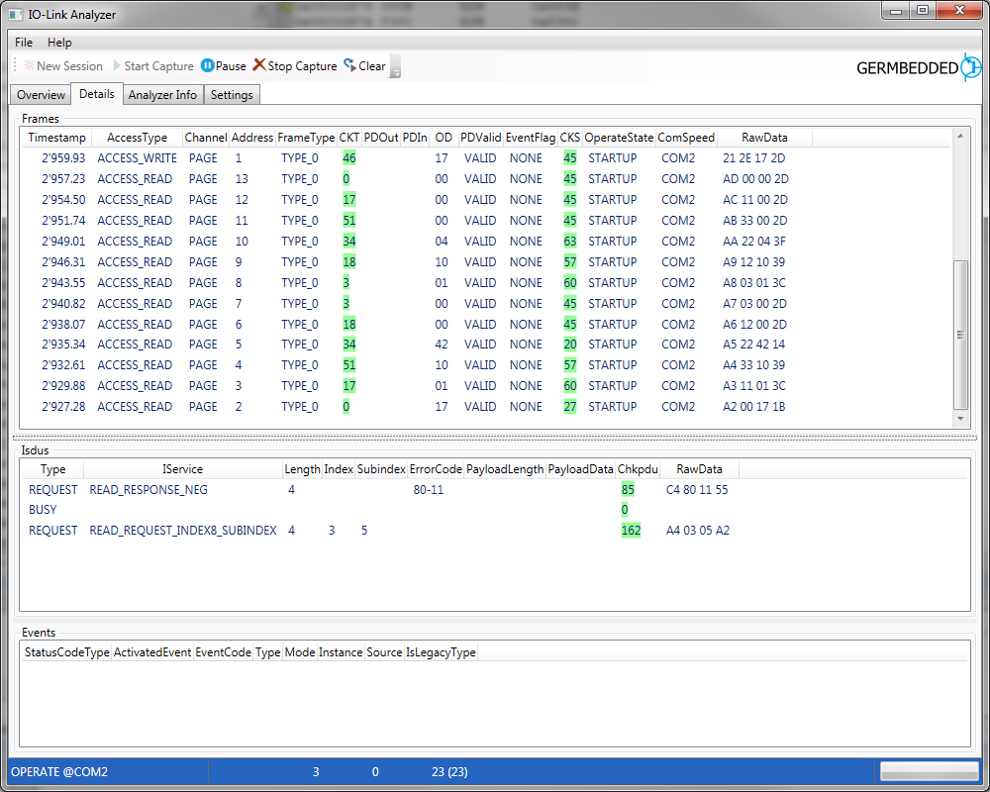Click the Germbedded logo
Image resolution: width=990 pixels, height=792 pixels.
pos(918,67)
